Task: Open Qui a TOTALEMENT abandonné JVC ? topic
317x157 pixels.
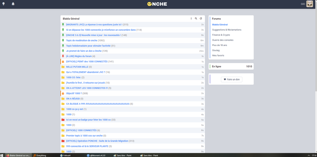Action: 85,72
